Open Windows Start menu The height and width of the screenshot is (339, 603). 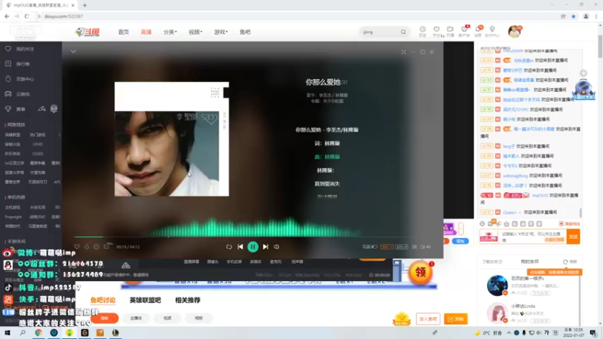tap(8, 333)
